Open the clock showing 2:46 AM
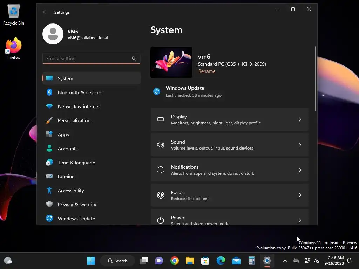The width and height of the screenshot is (359, 269). [x=334, y=261]
